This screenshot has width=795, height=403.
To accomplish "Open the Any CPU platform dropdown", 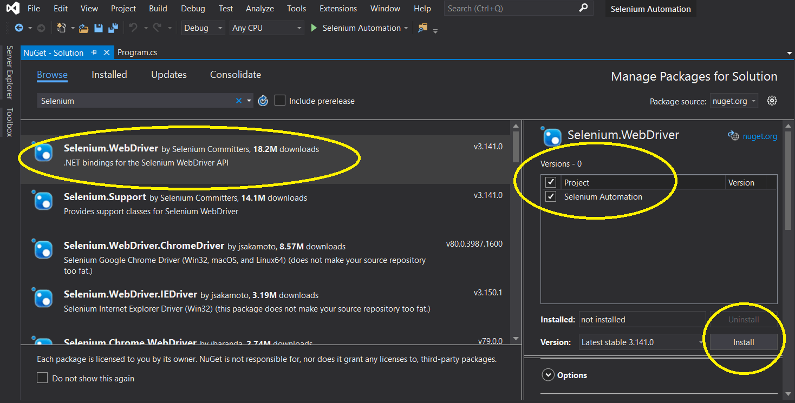I will (266, 28).
